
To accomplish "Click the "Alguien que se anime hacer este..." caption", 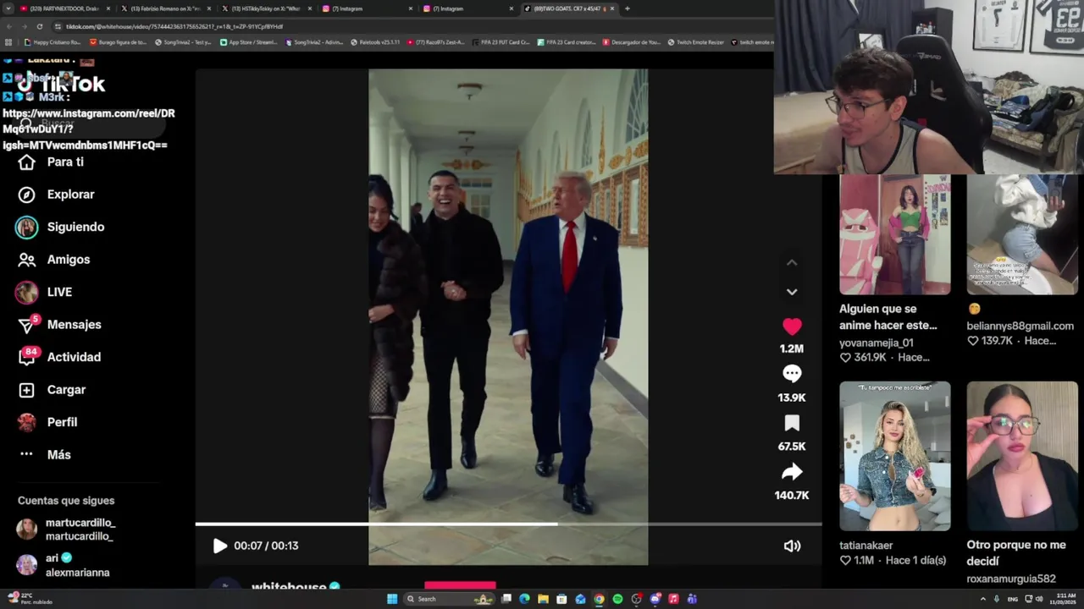I will [x=888, y=317].
